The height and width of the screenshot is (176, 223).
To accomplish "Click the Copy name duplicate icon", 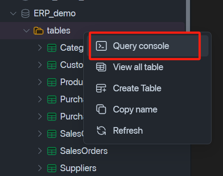I will click(101, 109).
